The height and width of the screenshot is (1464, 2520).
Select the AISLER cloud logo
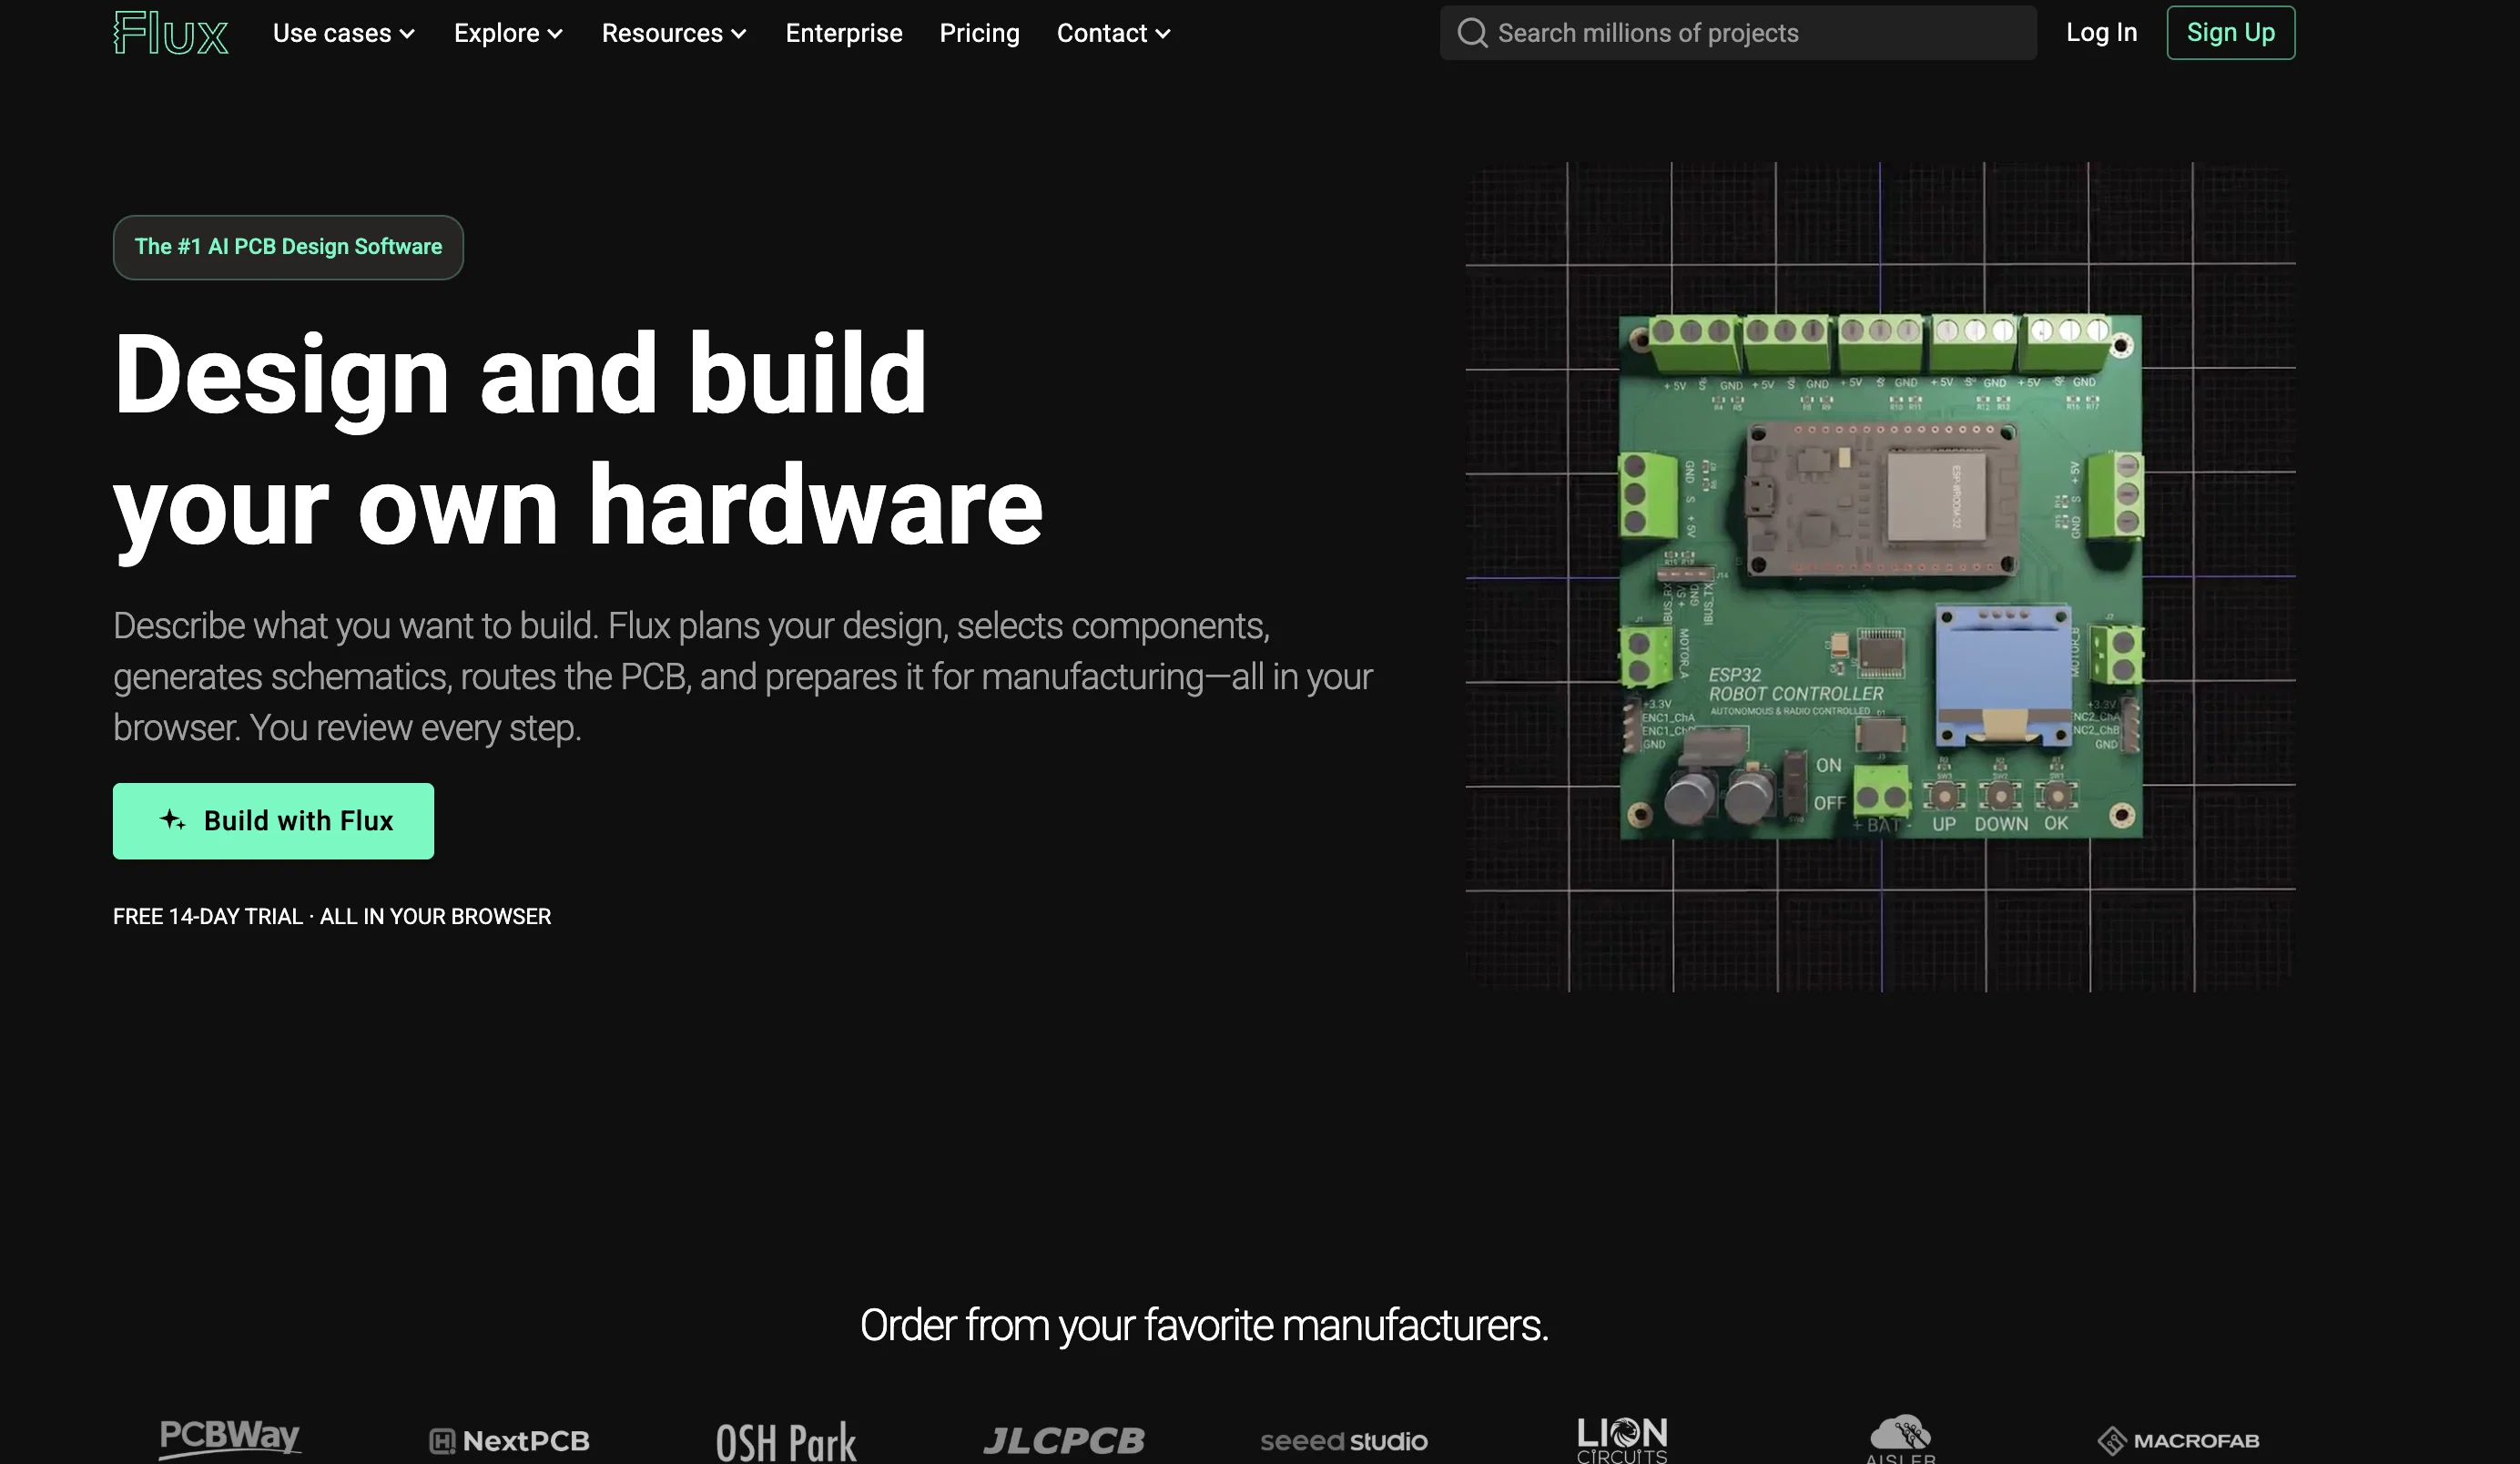point(1900,1439)
